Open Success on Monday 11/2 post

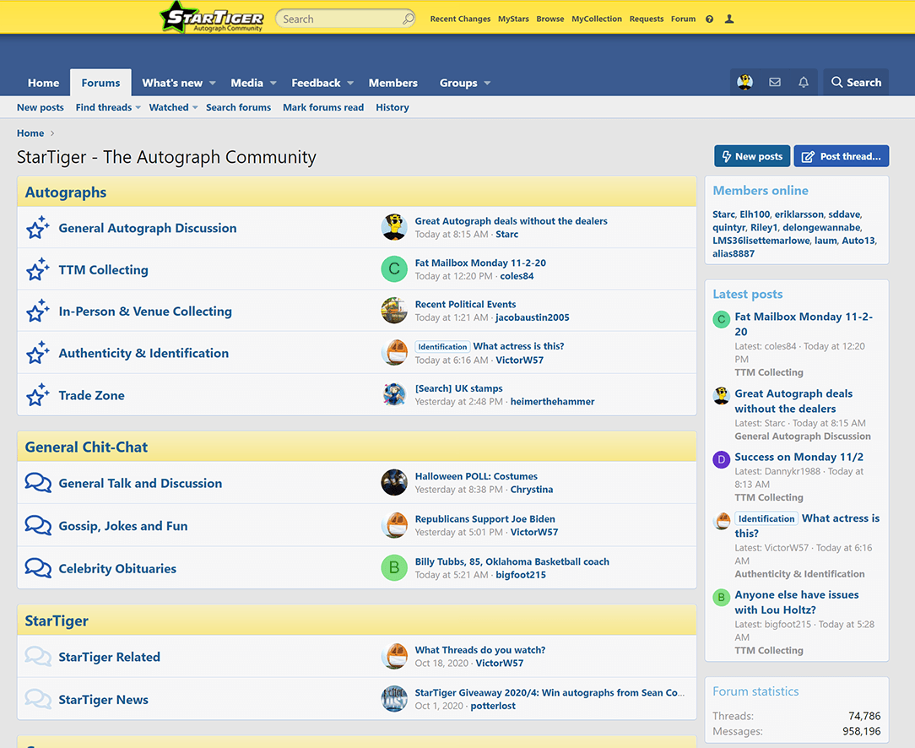pos(799,457)
